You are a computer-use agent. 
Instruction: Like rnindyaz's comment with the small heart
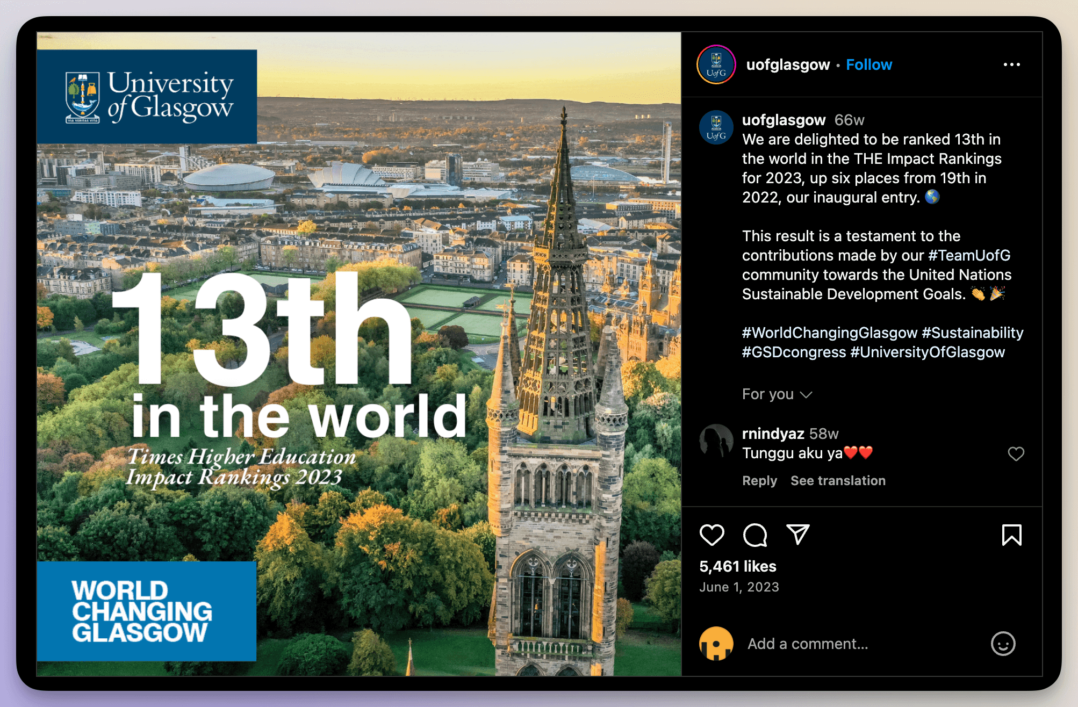(x=1016, y=454)
